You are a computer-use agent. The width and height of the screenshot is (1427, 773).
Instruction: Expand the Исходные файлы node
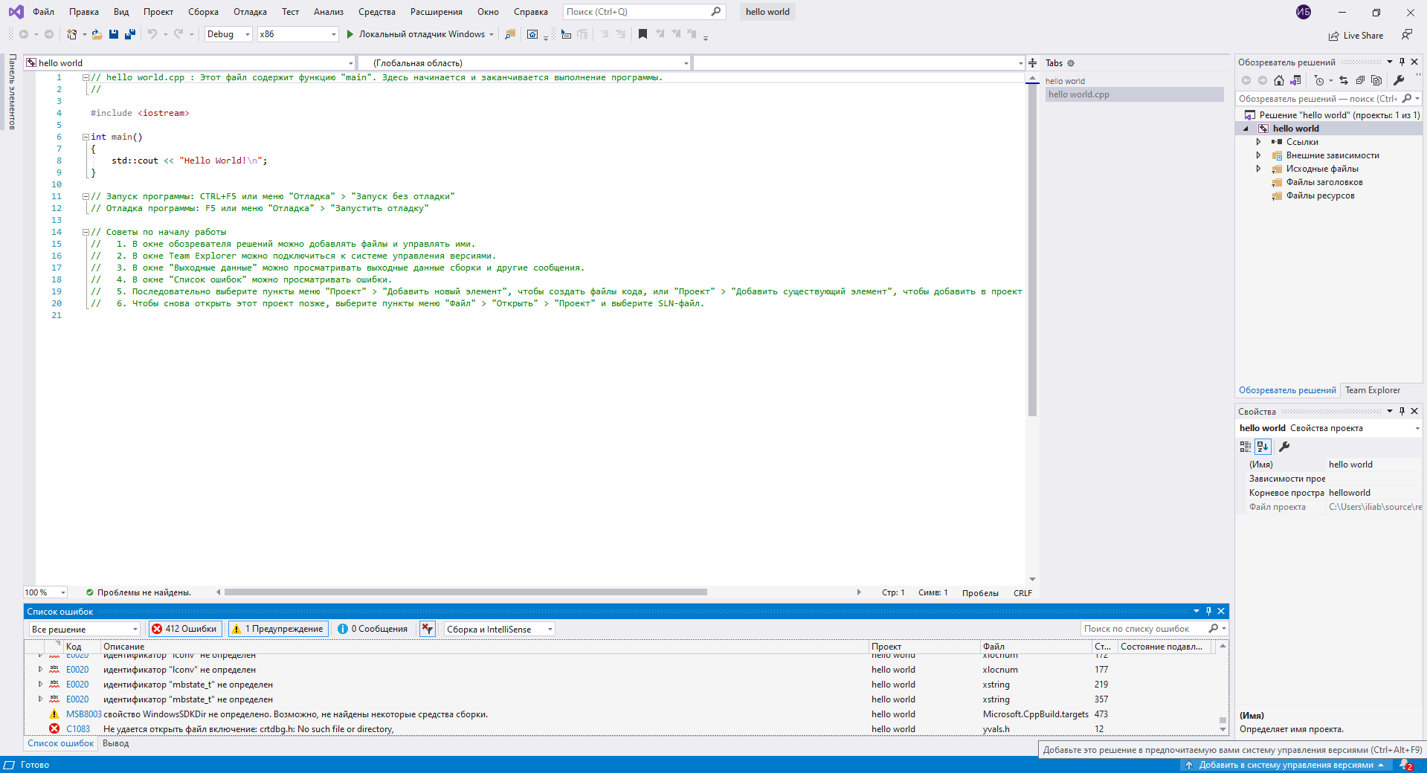click(x=1258, y=169)
